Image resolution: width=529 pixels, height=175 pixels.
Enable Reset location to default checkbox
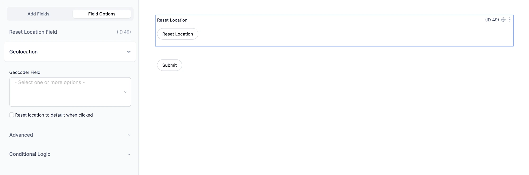[12, 115]
